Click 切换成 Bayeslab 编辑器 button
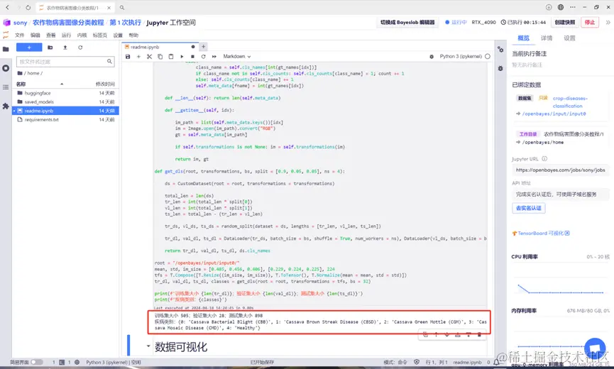Viewport: 614px width, 369px height. tap(407, 22)
